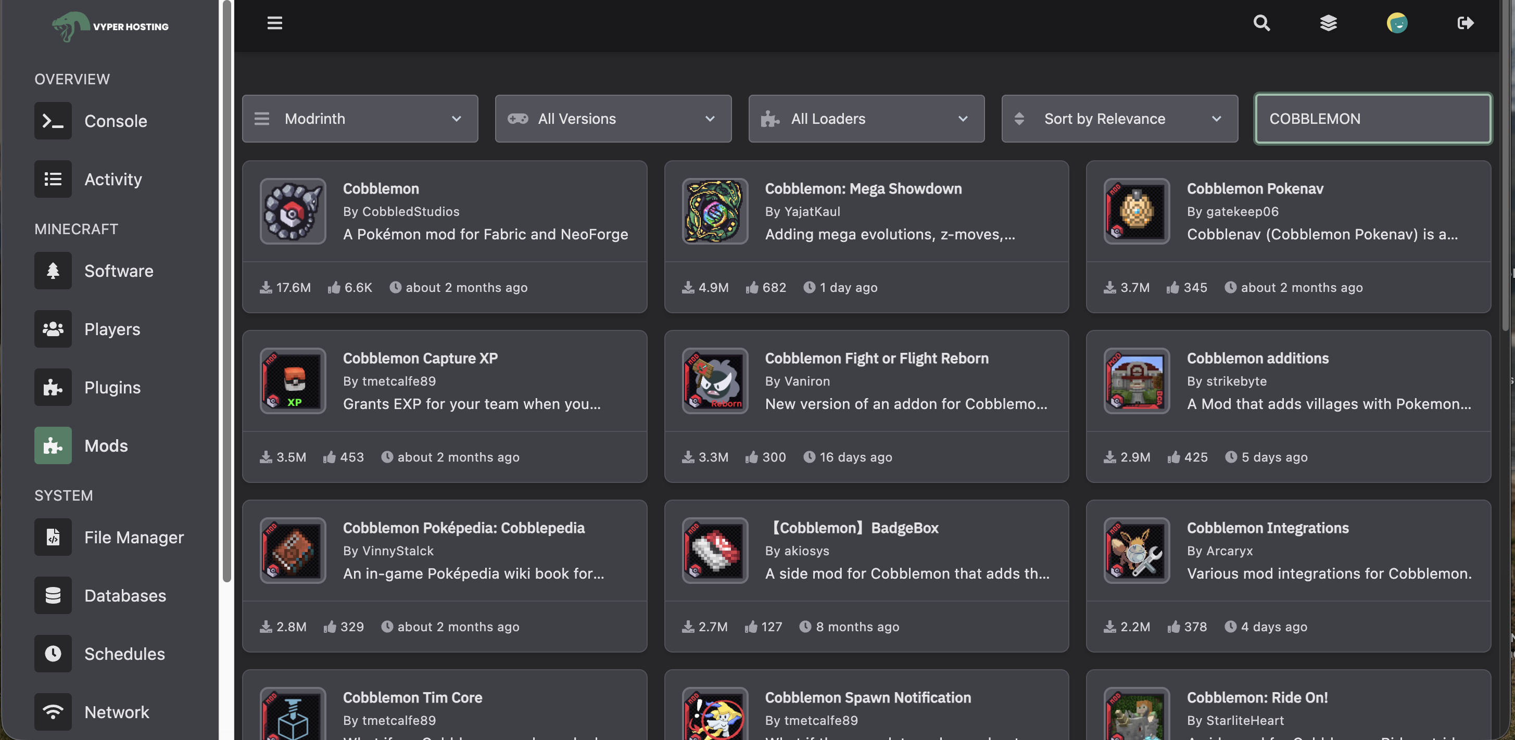The image size is (1515, 740).
Task: Change Sort by Relevance option
Action: tap(1119, 118)
